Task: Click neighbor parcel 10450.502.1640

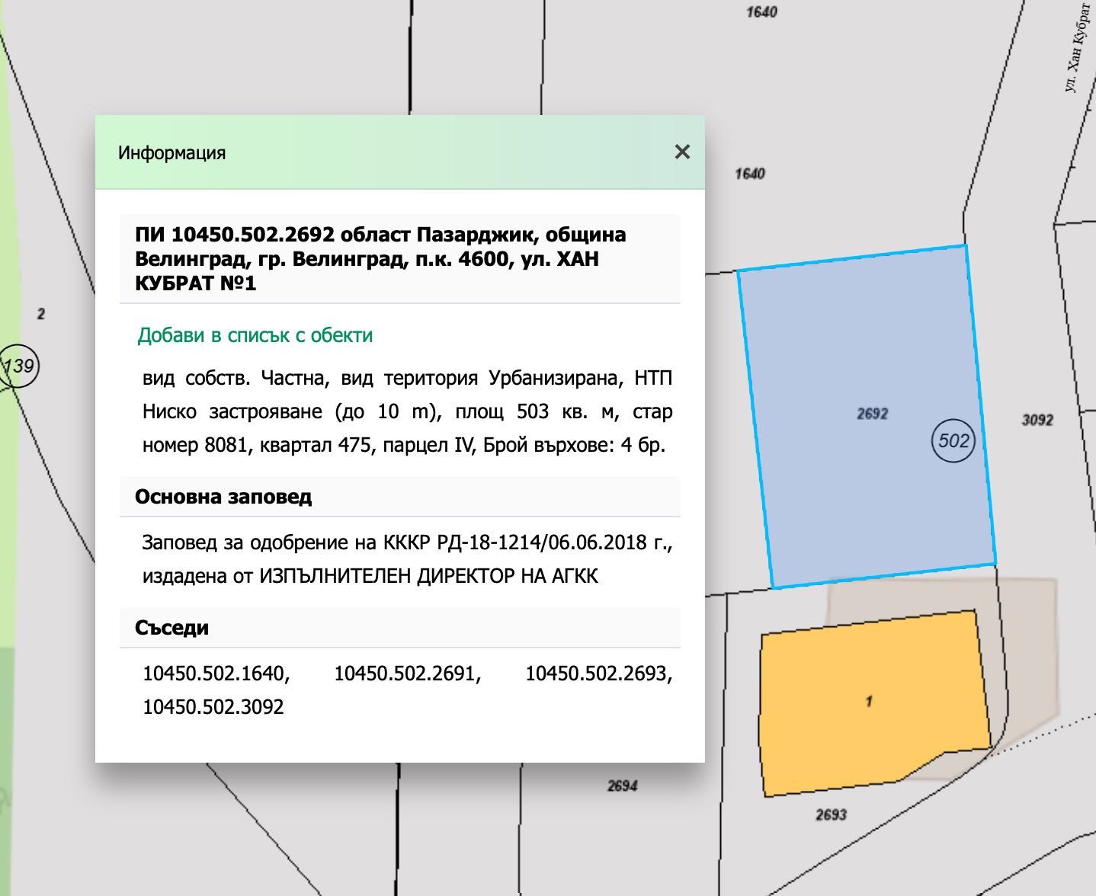Action: (x=216, y=674)
